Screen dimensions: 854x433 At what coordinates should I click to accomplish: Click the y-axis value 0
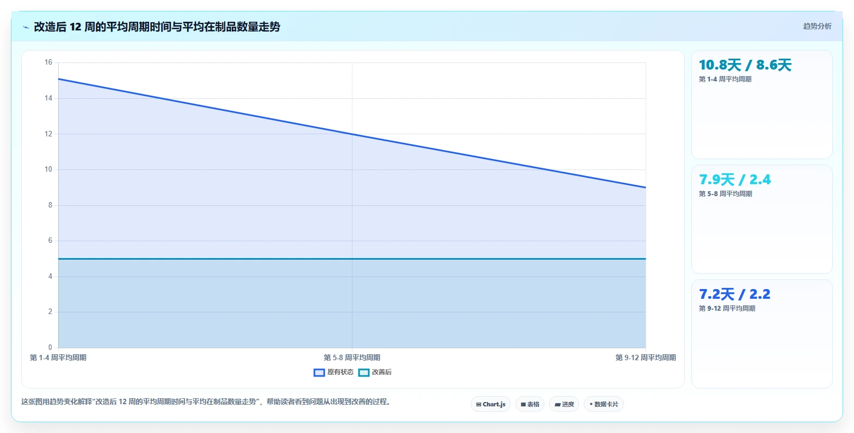click(50, 348)
